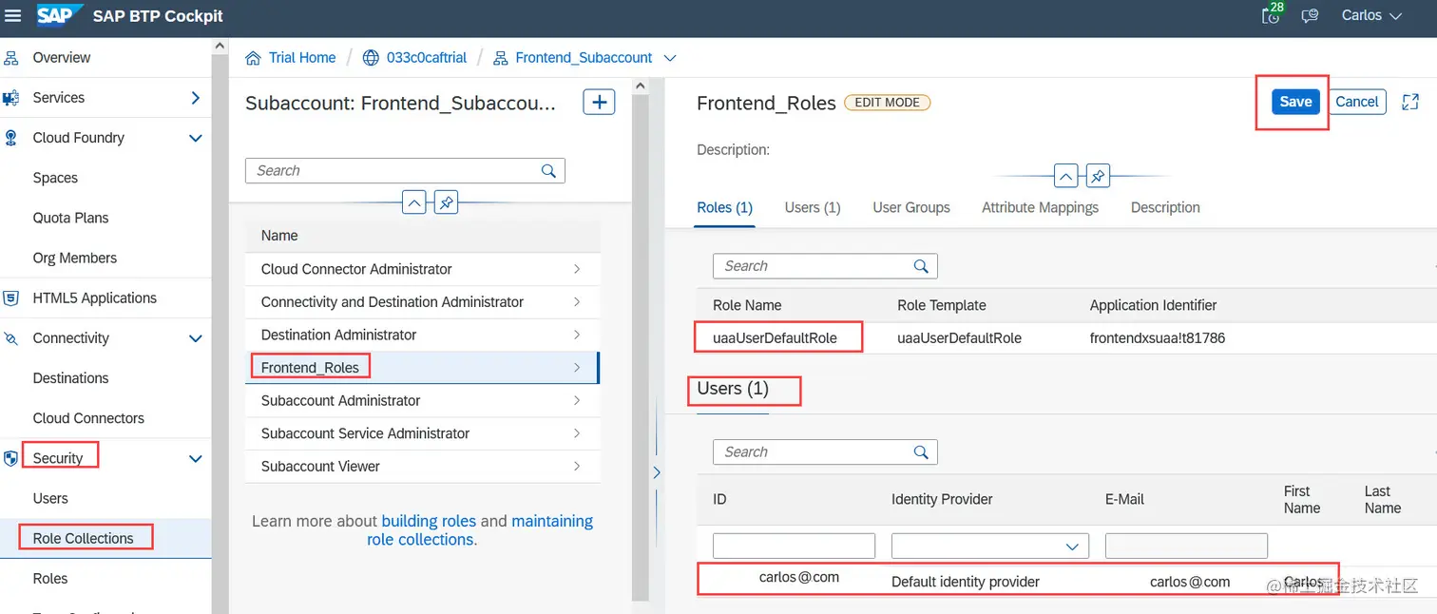The width and height of the screenshot is (1437, 614).
Task: Collapse the Frontend_Roles header
Action: coord(1066,177)
